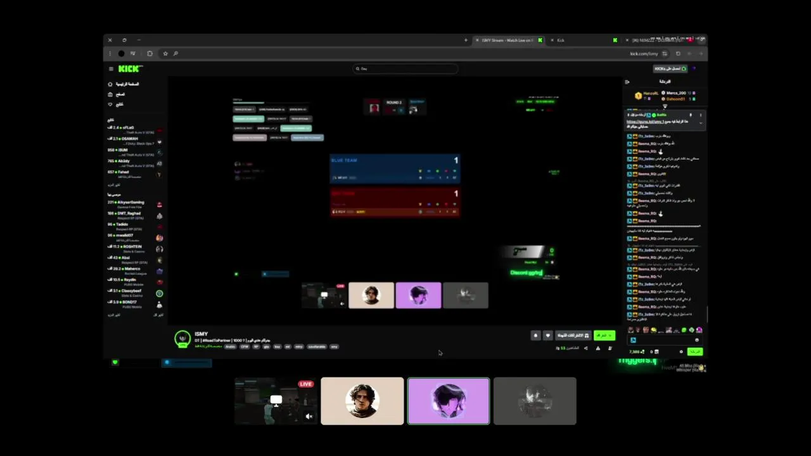Open Browse in Kick sidebar
Viewport: 811px width, 456px height.
[117, 94]
